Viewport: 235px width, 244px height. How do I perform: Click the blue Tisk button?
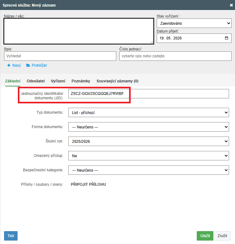(11, 236)
